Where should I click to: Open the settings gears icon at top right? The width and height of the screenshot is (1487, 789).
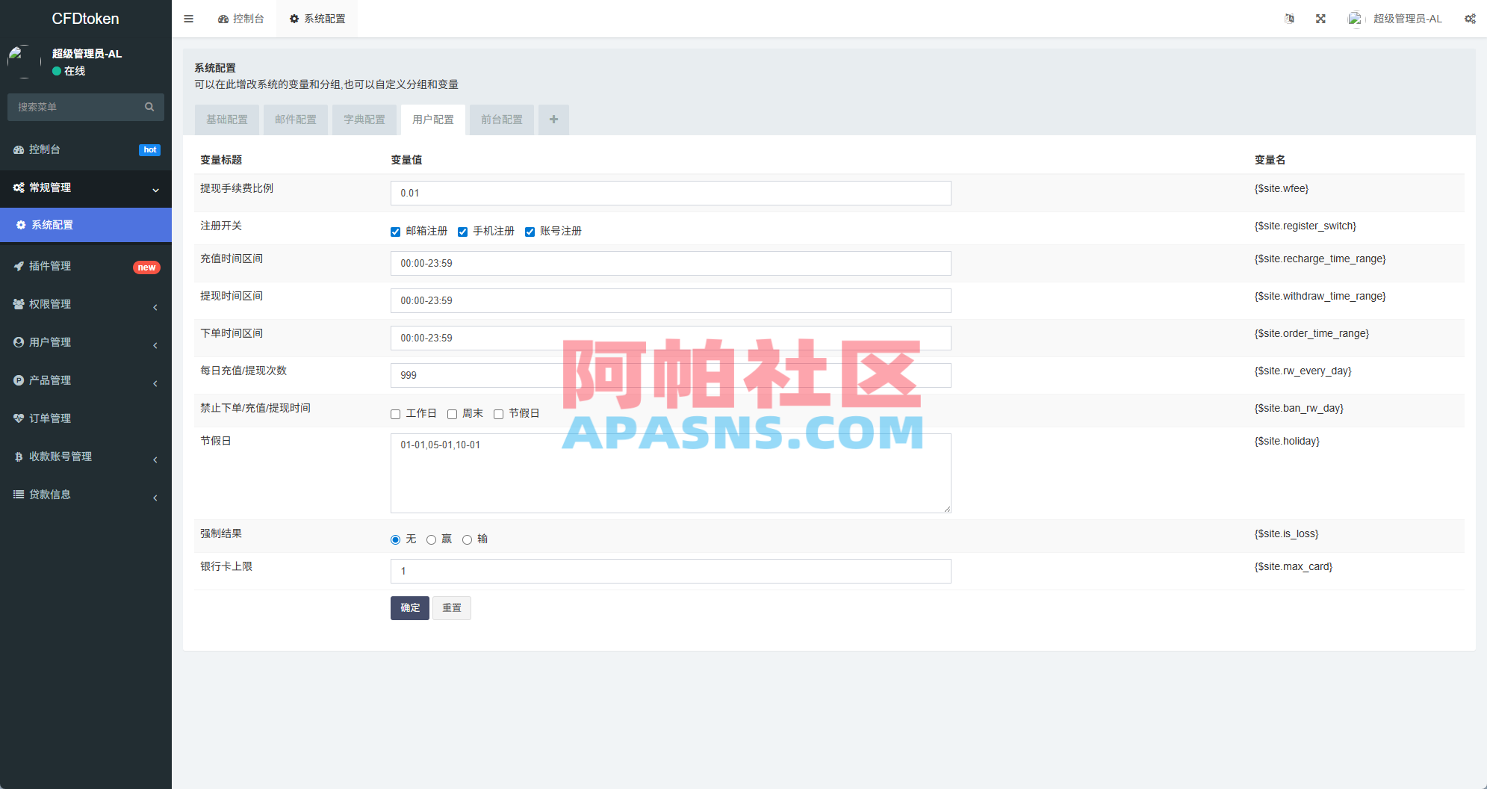(1470, 19)
